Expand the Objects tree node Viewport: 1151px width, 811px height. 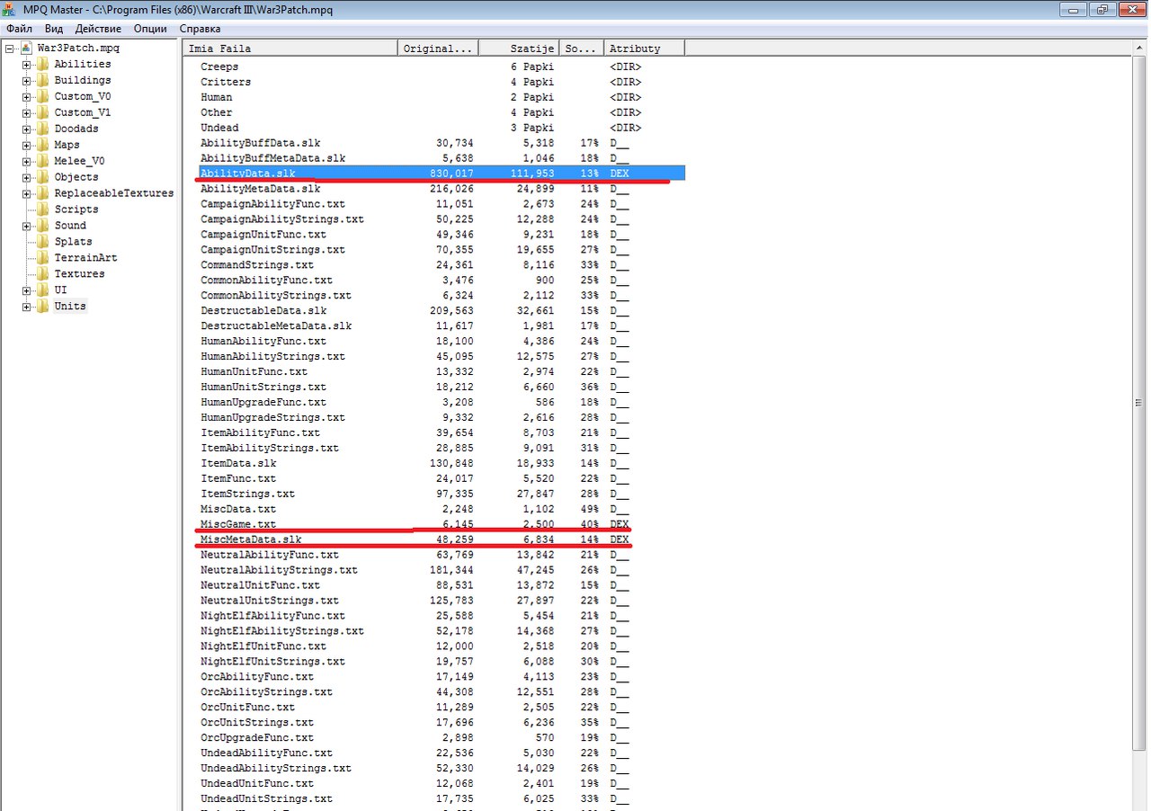coord(27,177)
